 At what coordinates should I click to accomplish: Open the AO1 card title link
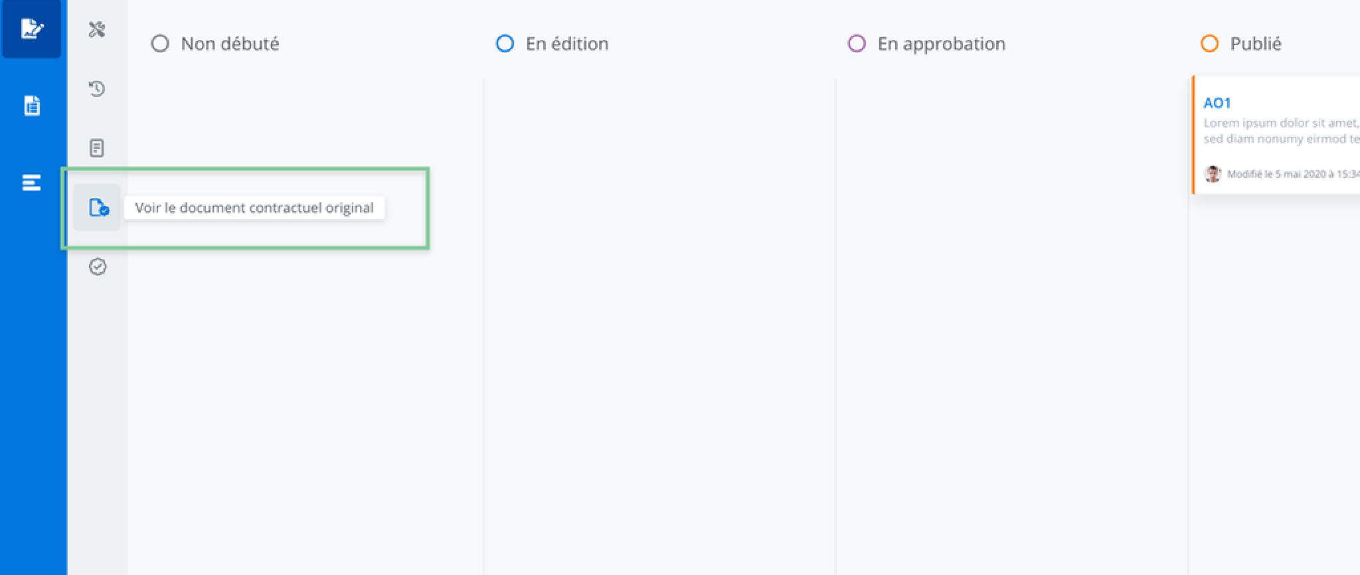click(1217, 103)
